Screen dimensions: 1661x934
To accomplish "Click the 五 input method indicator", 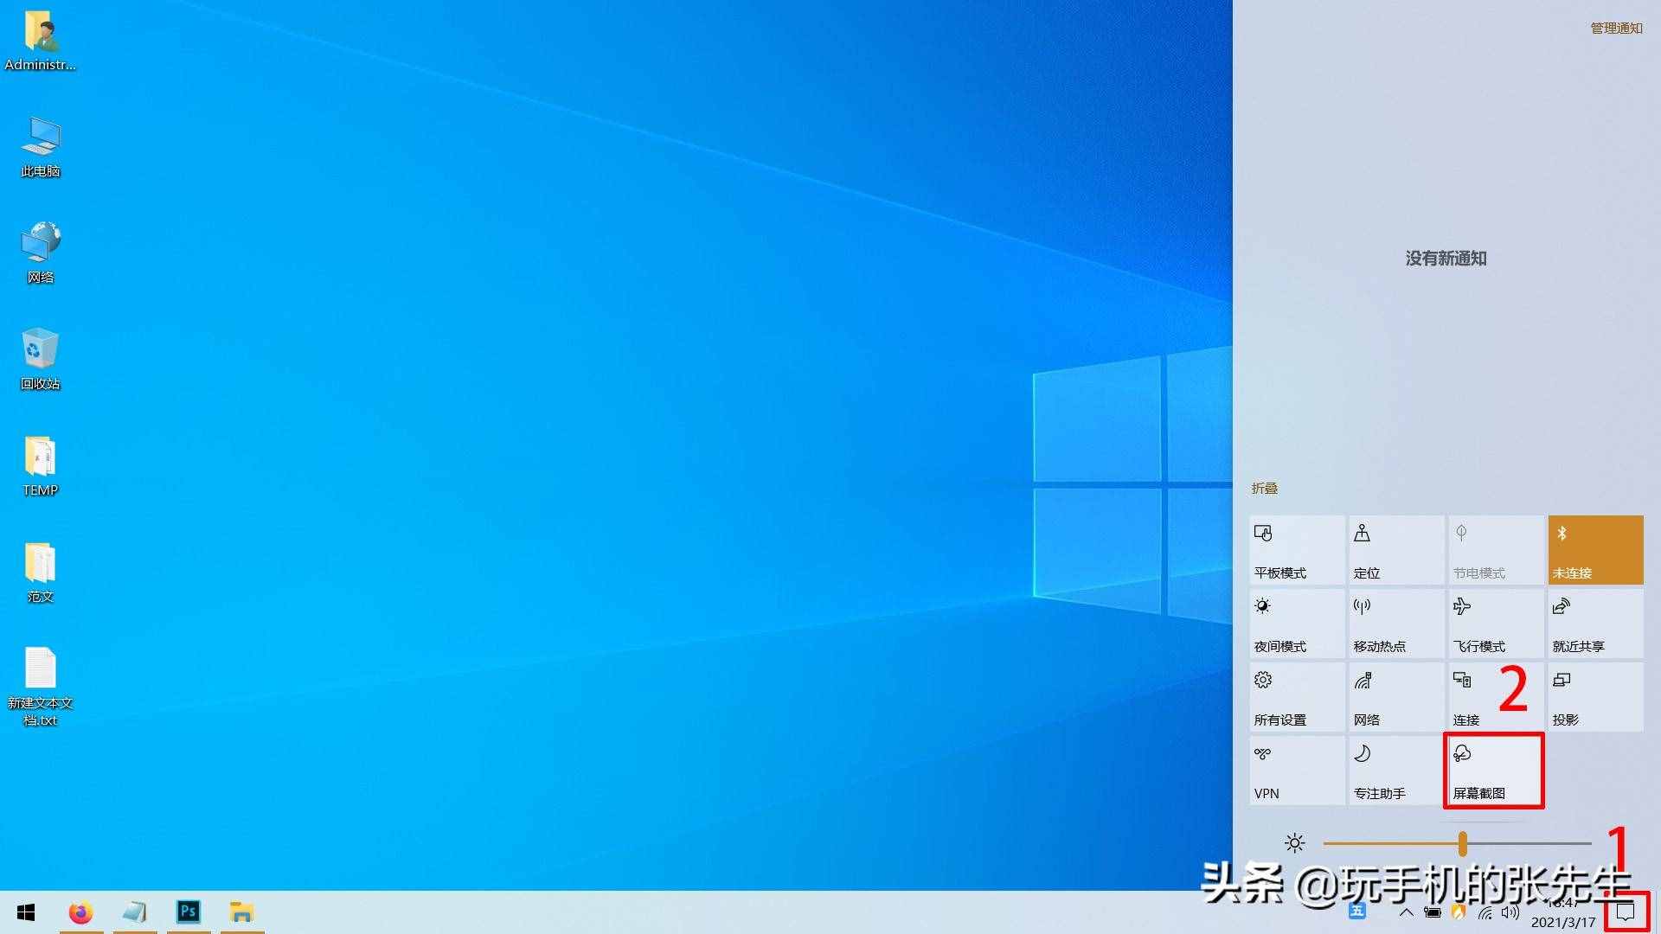I will [1356, 911].
